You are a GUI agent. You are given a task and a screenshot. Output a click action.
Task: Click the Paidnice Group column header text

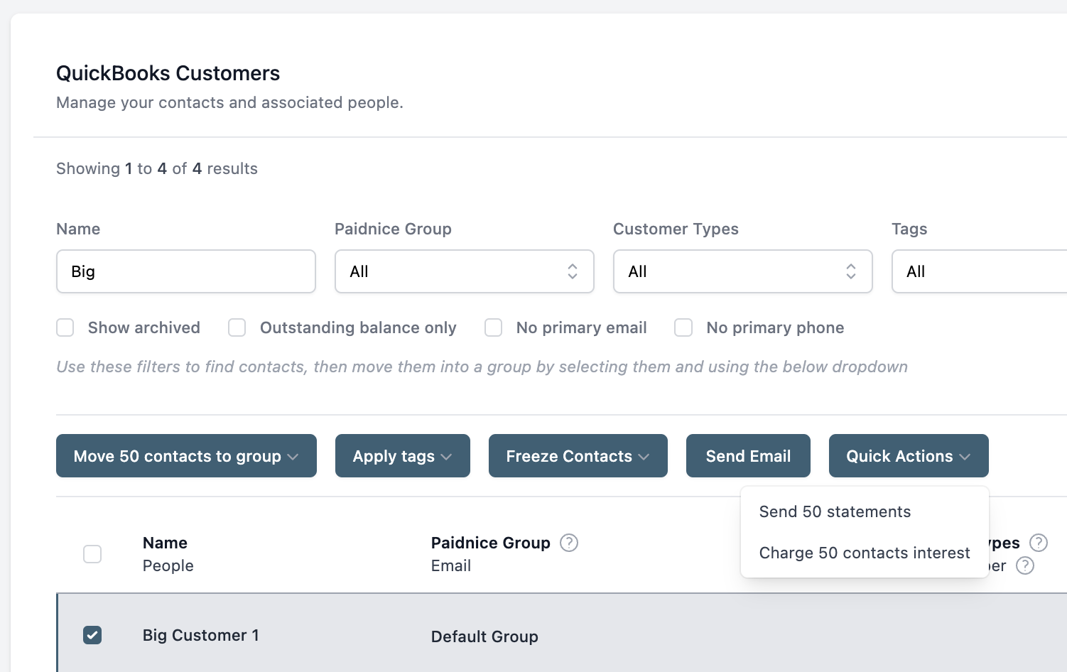coord(491,543)
